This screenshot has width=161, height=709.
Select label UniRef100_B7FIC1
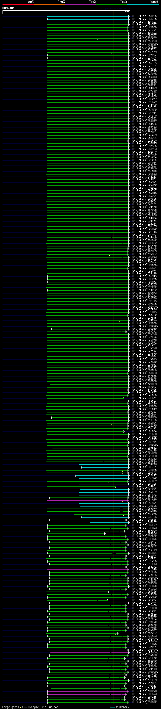point(144,66)
